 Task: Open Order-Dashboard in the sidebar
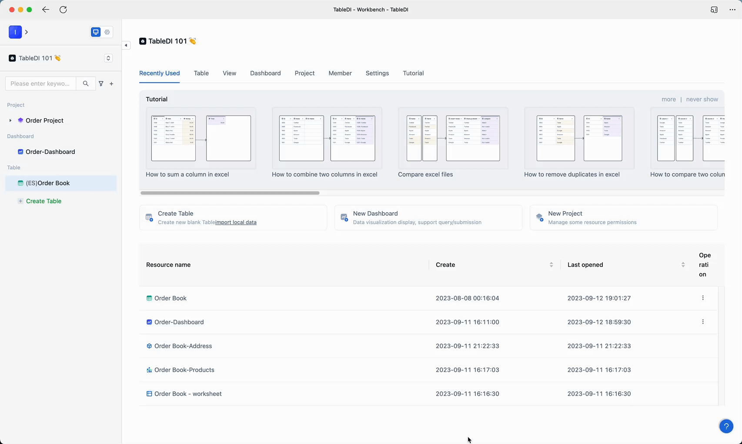pos(50,152)
